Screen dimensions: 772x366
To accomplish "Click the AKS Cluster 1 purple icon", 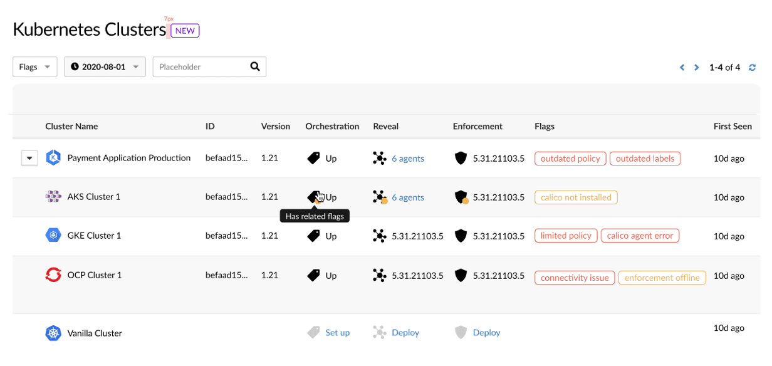I will pos(53,197).
